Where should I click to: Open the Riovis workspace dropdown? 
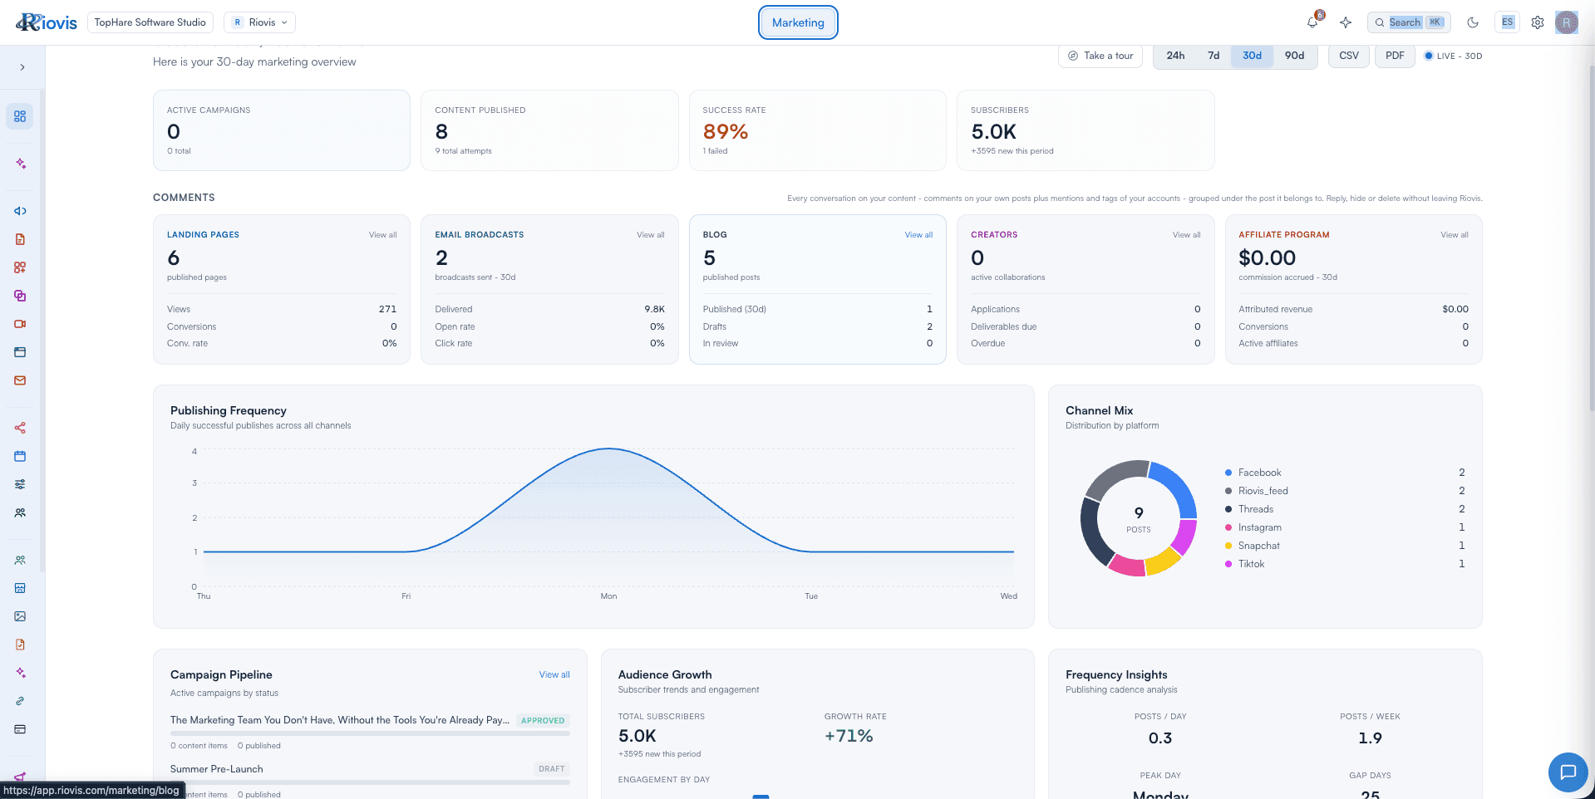pos(259,22)
